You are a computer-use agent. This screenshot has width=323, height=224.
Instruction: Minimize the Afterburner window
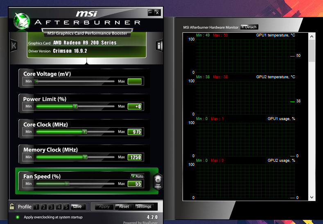coord(151,13)
